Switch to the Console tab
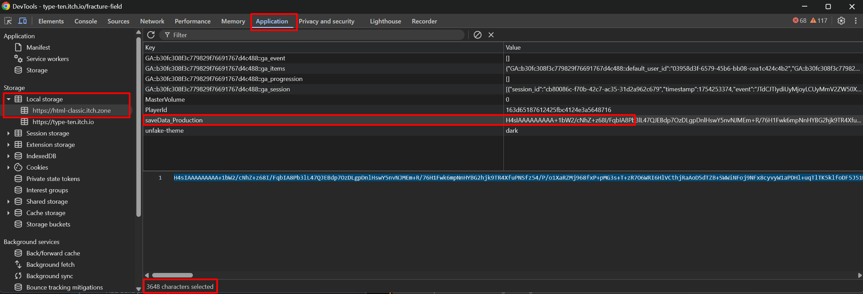The width and height of the screenshot is (863, 294). point(86,21)
